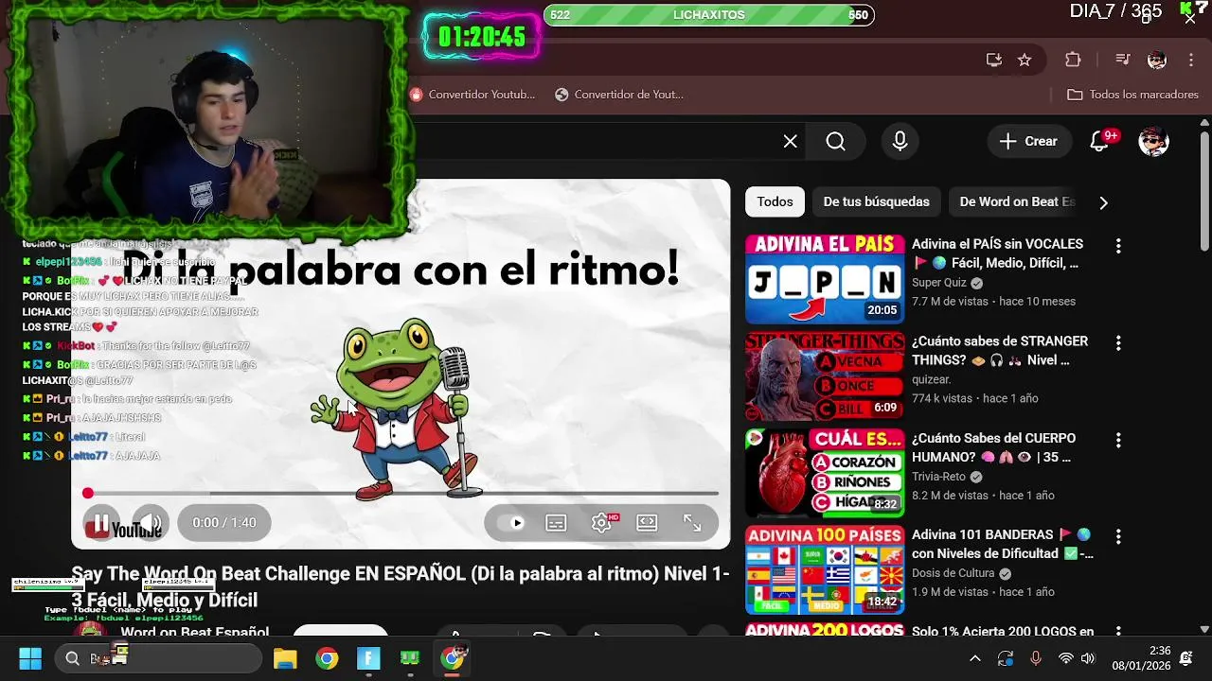Switch to theater mode view

(647, 523)
